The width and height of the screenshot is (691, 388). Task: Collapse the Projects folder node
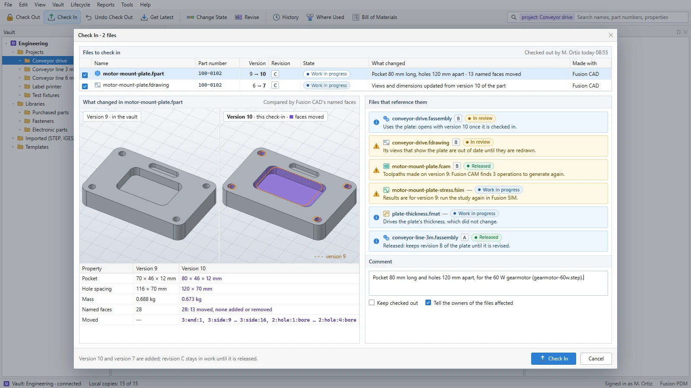coord(13,52)
